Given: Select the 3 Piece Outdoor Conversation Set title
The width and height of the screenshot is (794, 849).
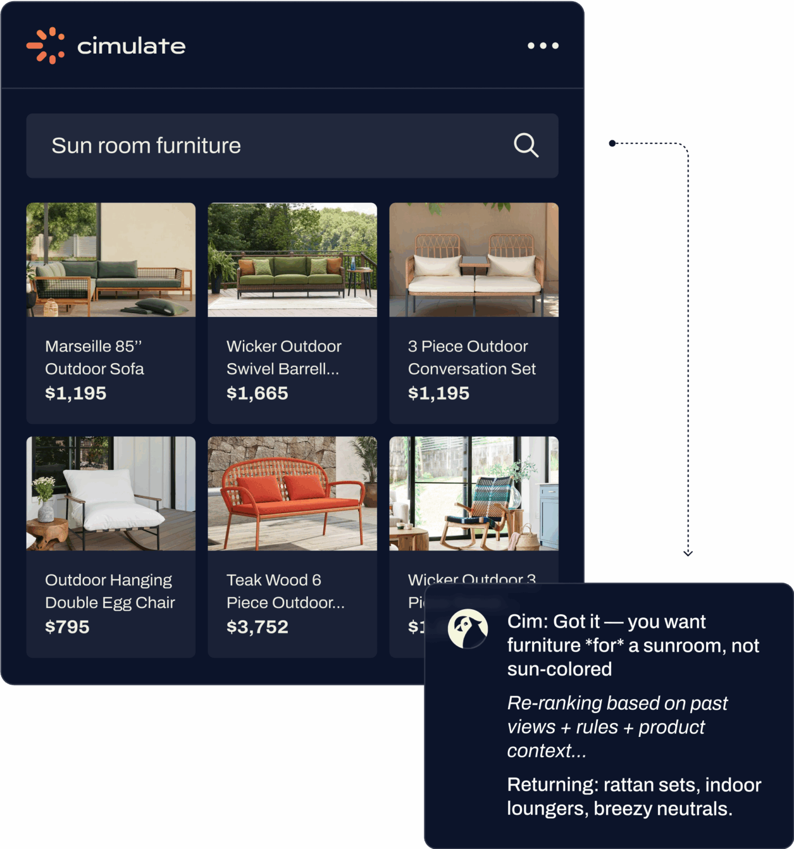Looking at the screenshot, I should coord(472,357).
